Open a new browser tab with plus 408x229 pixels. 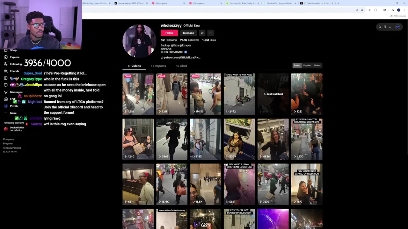[338, 3]
